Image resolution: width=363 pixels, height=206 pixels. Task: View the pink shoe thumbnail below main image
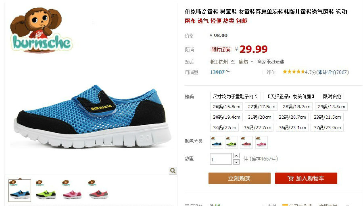click(72, 190)
